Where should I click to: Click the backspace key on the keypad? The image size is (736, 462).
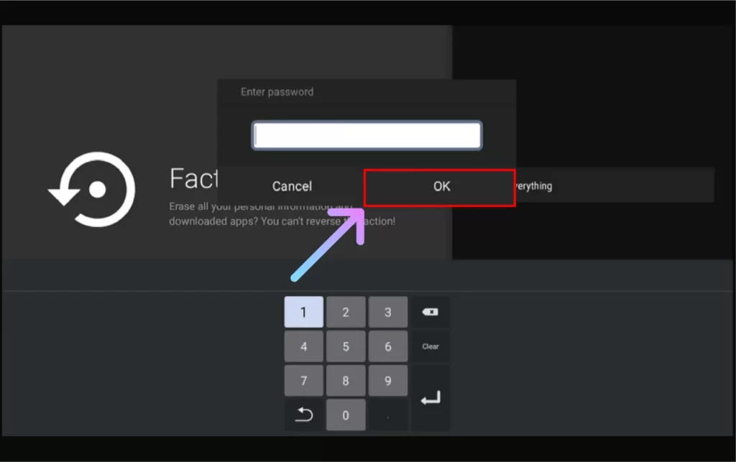pos(431,312)
